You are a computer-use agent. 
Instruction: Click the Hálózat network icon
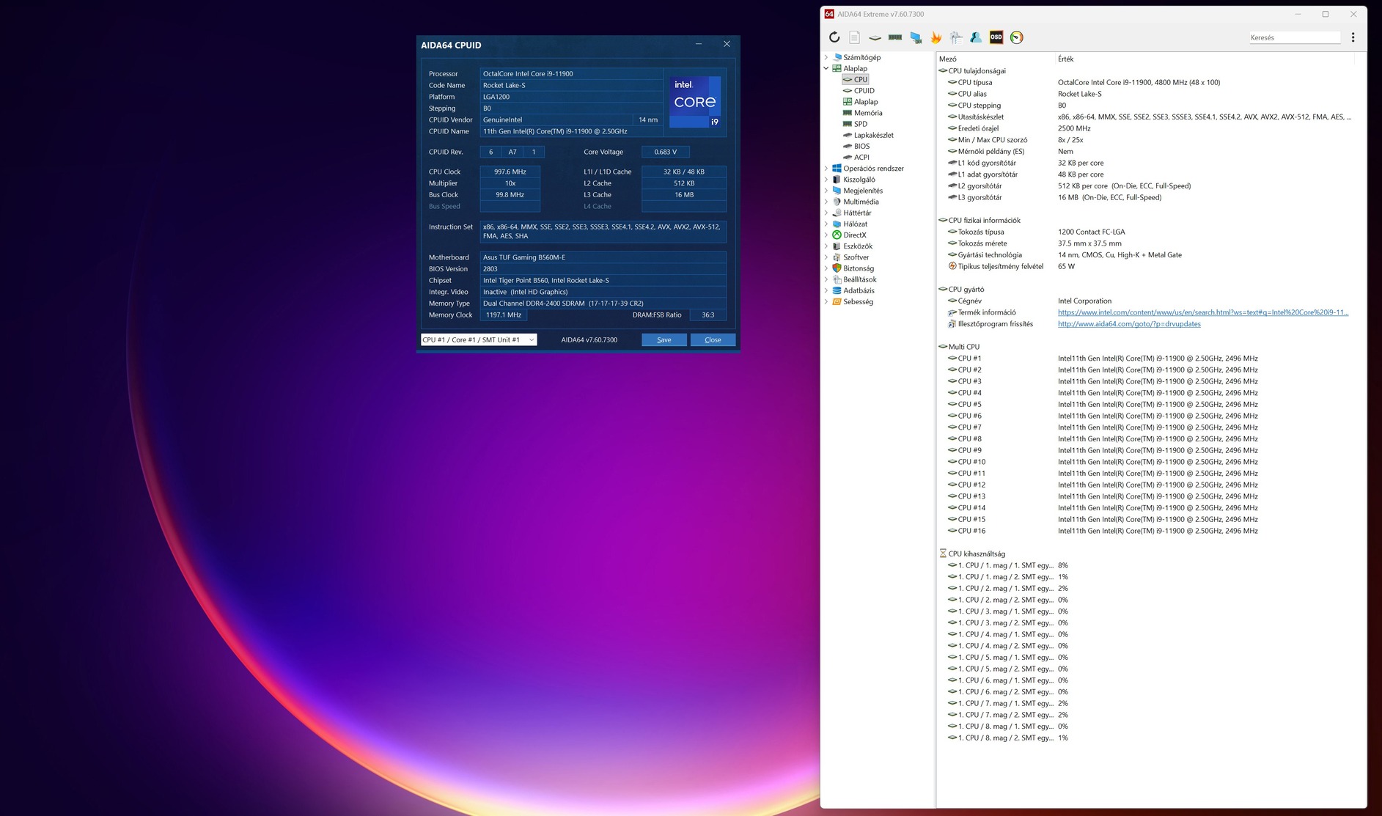[837, 224]
